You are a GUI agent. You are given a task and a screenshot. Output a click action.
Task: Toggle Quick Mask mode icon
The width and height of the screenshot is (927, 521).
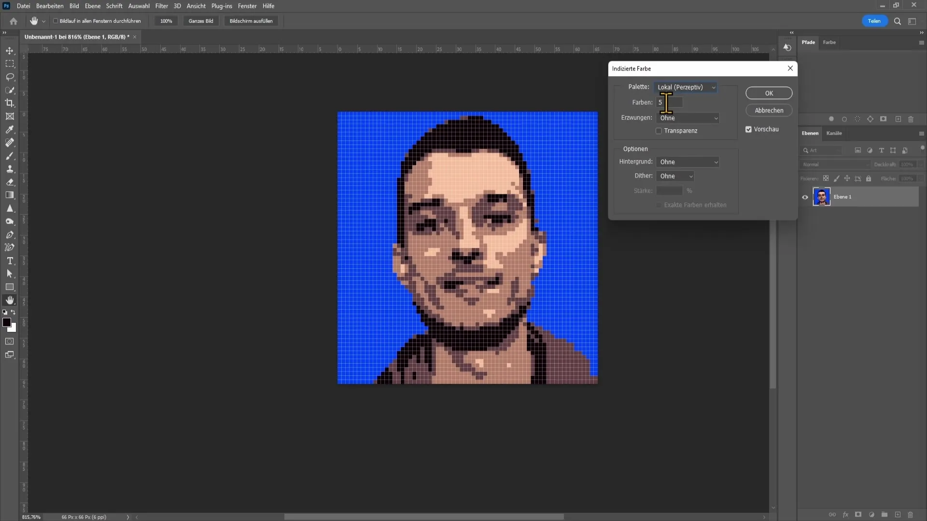tap(10, 342)
